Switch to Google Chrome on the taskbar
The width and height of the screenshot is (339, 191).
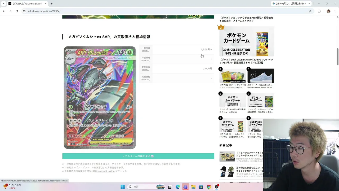209,187
